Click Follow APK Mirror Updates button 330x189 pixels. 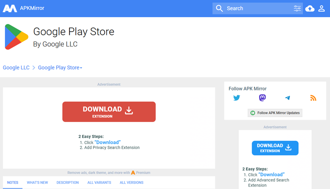pyautogui.click(x=275, y=113)
